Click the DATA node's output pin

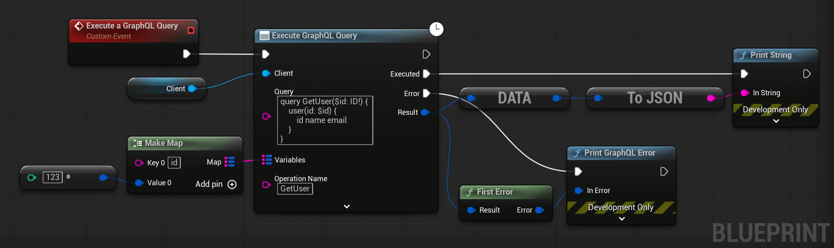[557, 98]
